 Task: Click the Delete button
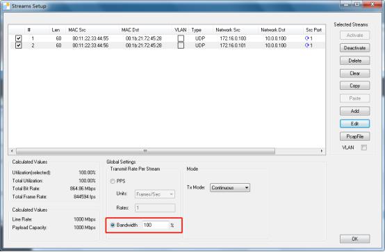354,61
